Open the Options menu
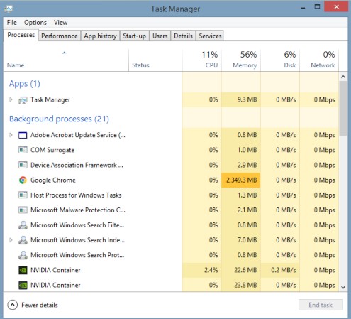The width and height of the screenshot is (351, 319). (35, 23)
